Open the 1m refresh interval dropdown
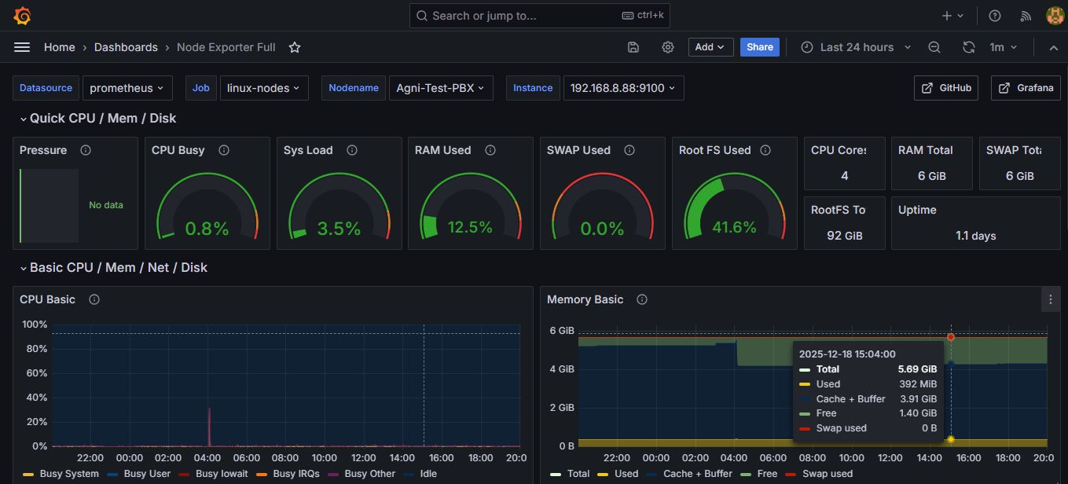Viewport: 1068px width, 484px height. click(x=1004, y=47)
